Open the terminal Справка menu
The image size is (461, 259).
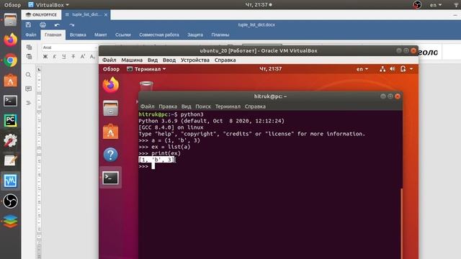[255, 106]
